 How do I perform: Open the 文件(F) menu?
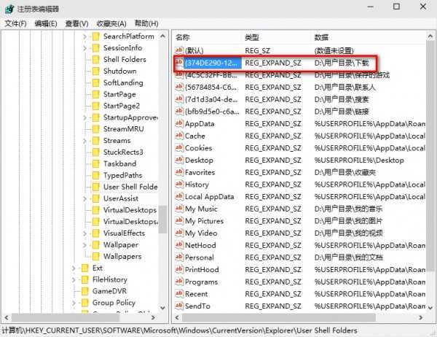click(x=15, y=23)
